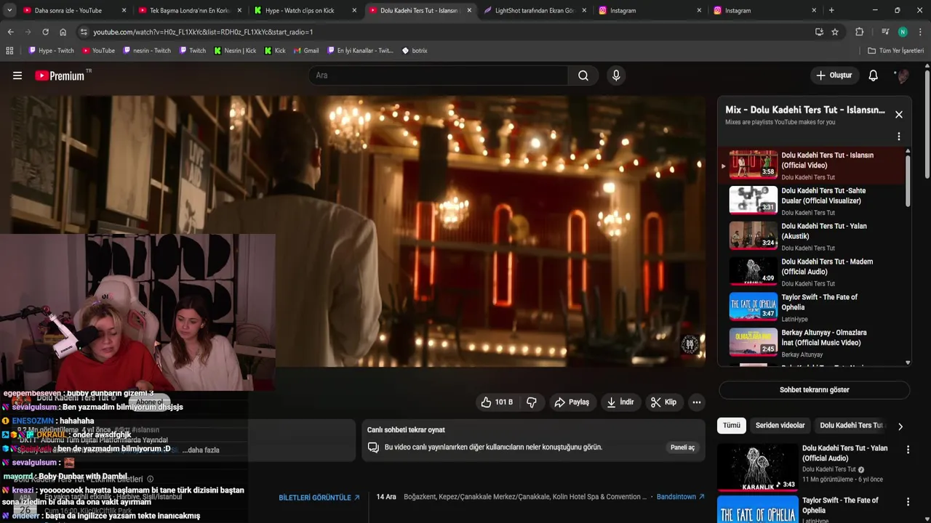Close the Mix playlist panel
This screenshot has width=931, height=523.
pyautogui.click(x=899, y=115)
